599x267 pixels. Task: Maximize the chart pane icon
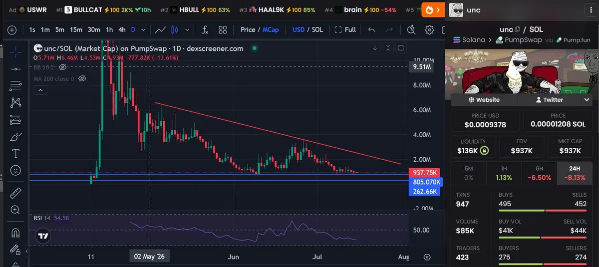401,48
